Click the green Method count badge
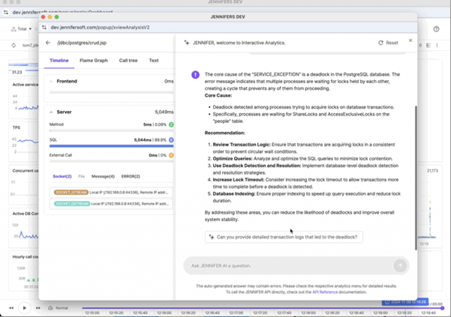451x317 pixels. [x=171, y=124]
